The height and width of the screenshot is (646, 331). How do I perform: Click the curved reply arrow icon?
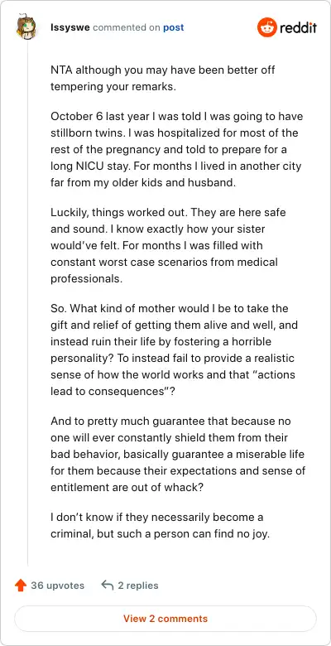(107, 586)
